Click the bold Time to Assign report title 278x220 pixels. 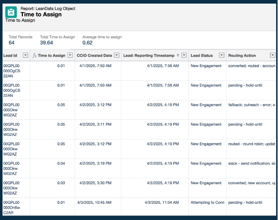(41, 14)
